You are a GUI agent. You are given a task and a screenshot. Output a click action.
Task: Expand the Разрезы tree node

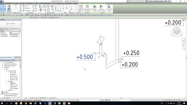click(x=6, y=90)
